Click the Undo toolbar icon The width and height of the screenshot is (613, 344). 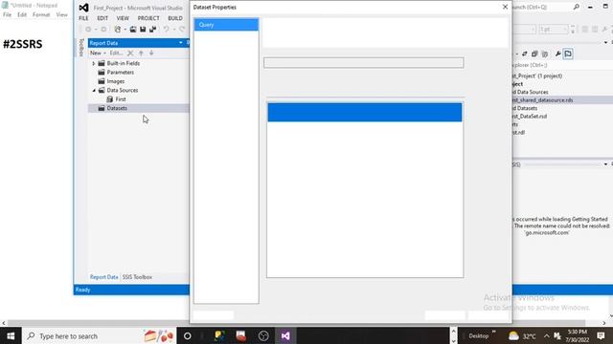[x=166, y=30]
